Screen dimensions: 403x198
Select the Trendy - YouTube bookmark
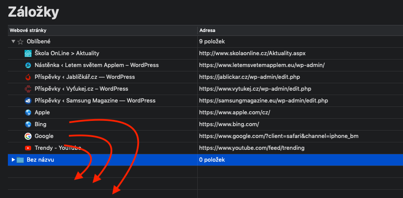(58, 148)
